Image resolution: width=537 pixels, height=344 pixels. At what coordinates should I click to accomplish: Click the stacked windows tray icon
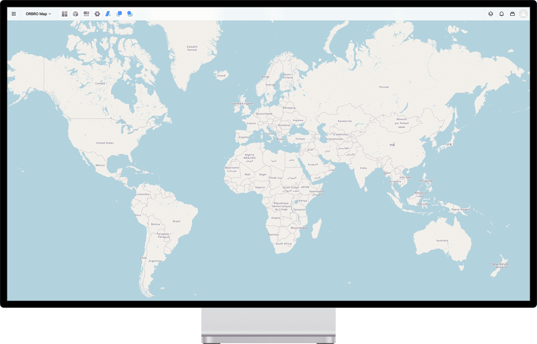[x=512, y=14]
